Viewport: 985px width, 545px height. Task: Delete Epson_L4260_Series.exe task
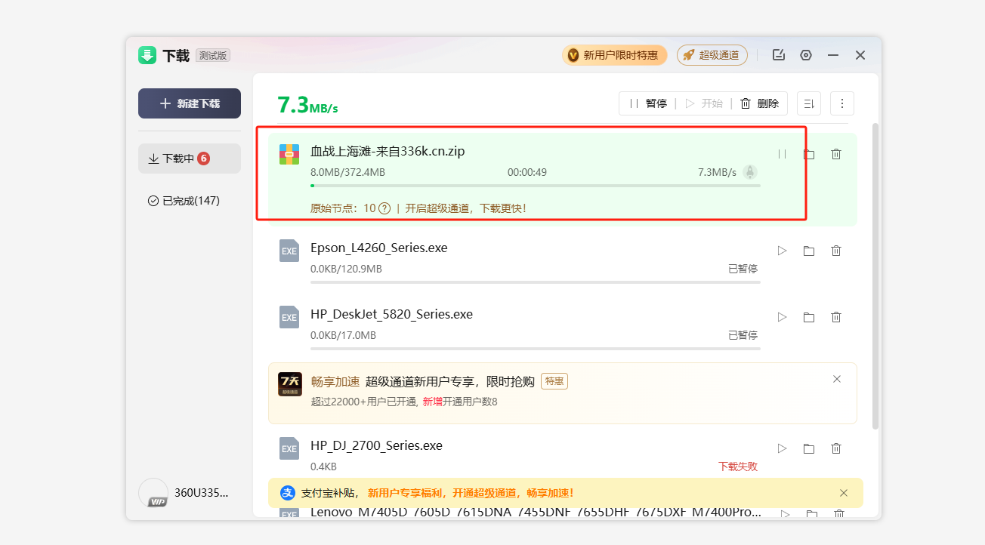click(836, 251)
